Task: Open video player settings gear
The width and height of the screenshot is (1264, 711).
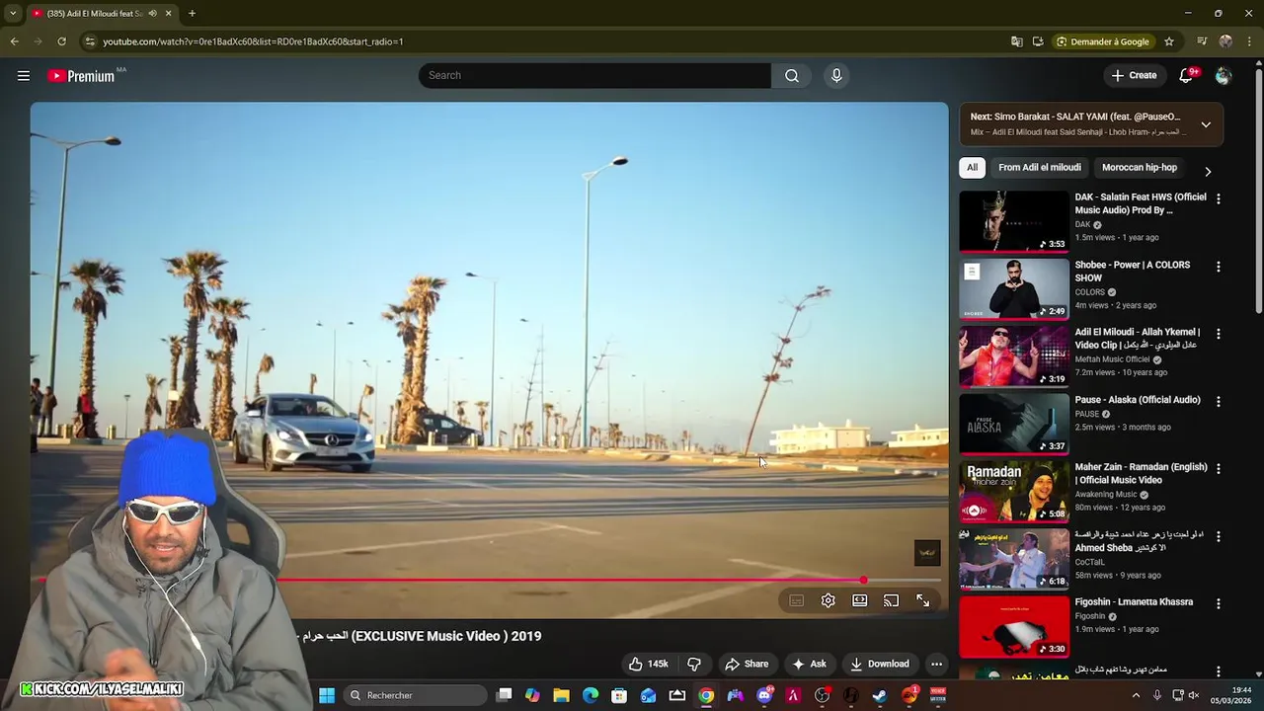Action: point(829,600)
